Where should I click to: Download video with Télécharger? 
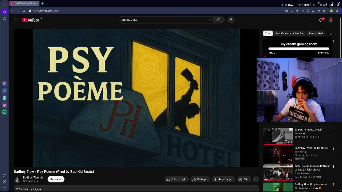coord(223,179)
